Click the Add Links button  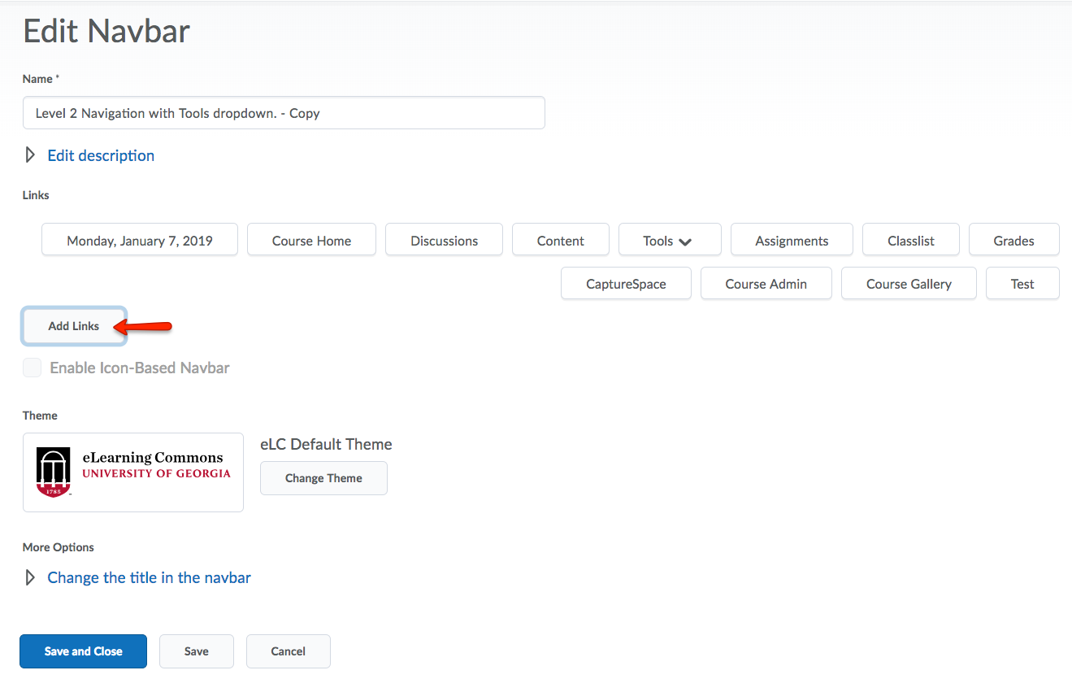(74, 326)
